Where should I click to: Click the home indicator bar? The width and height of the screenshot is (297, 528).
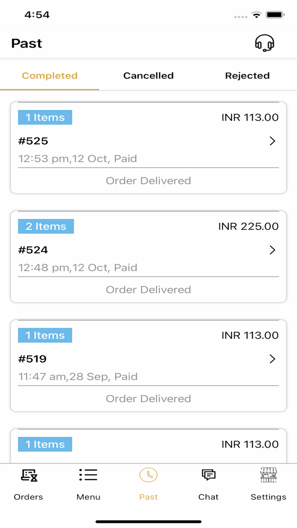pyautogui.click(x=148, y=522)
